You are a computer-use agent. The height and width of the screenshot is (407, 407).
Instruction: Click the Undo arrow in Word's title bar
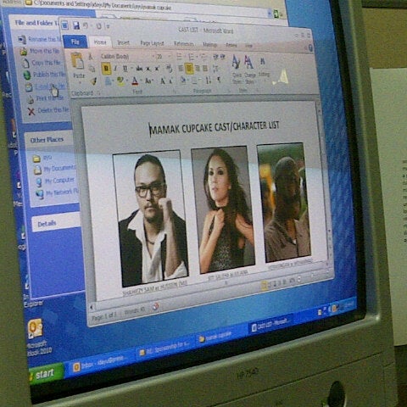click(86, 25)
